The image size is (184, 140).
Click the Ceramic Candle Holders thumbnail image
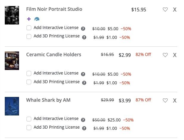(12, 61)
